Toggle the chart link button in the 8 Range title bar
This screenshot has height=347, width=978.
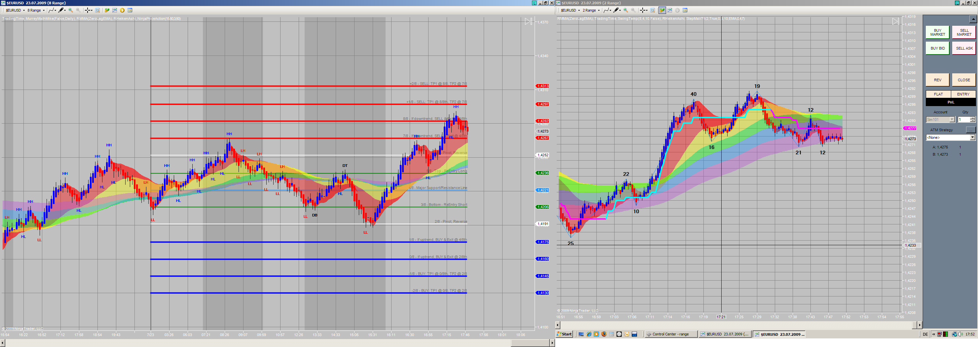[x=534, y=3]
